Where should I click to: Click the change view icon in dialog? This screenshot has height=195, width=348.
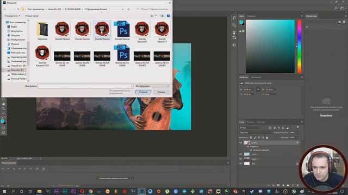coord(152,16)
